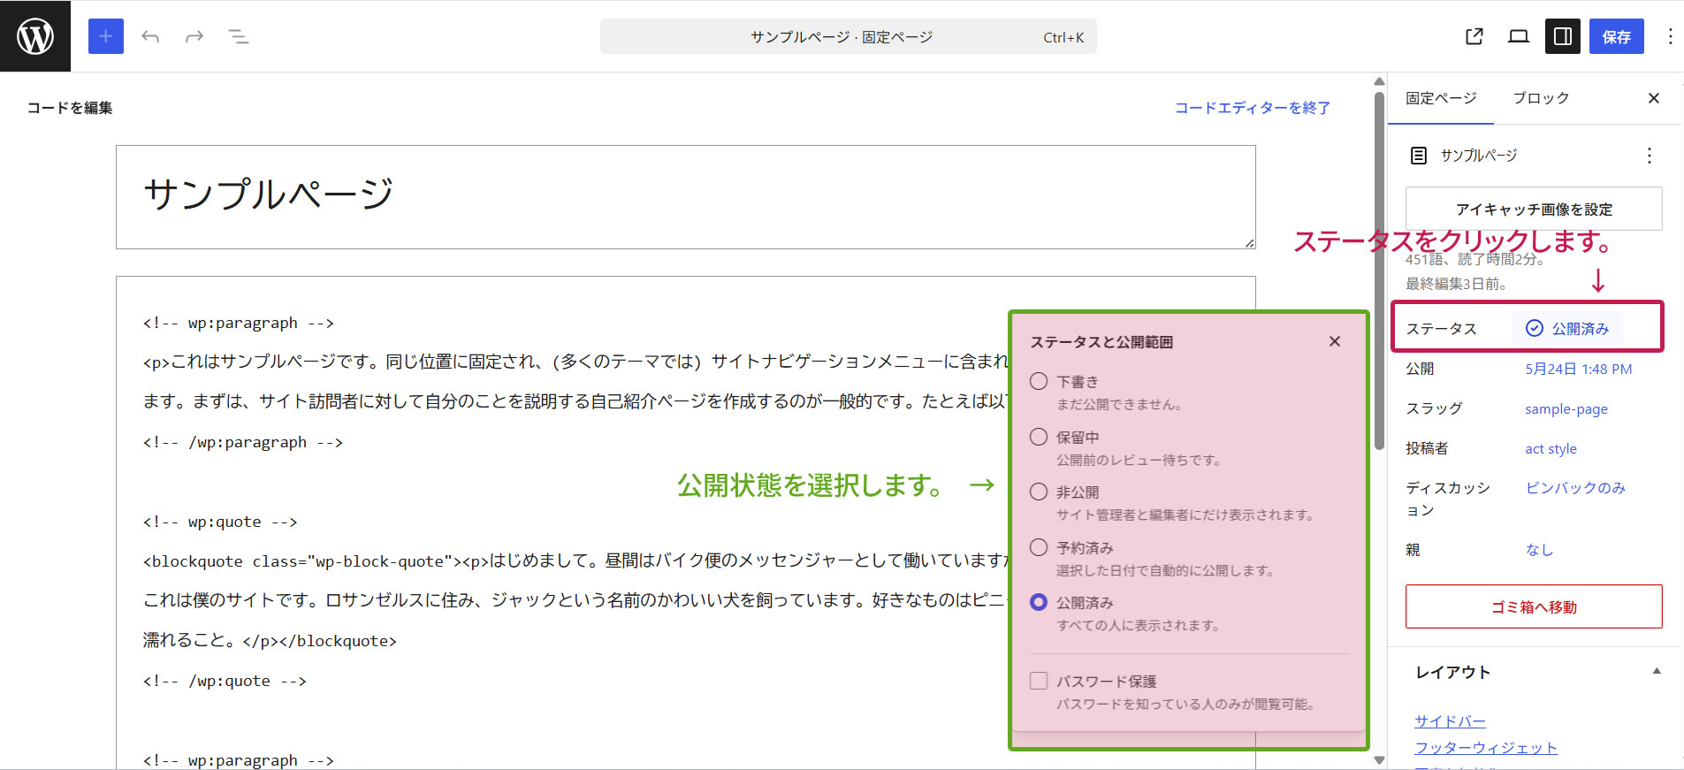Switch to the ブロック tab
This screenshot has width=1684, height=770.
pyautogui.click(x=1541, y=98)
